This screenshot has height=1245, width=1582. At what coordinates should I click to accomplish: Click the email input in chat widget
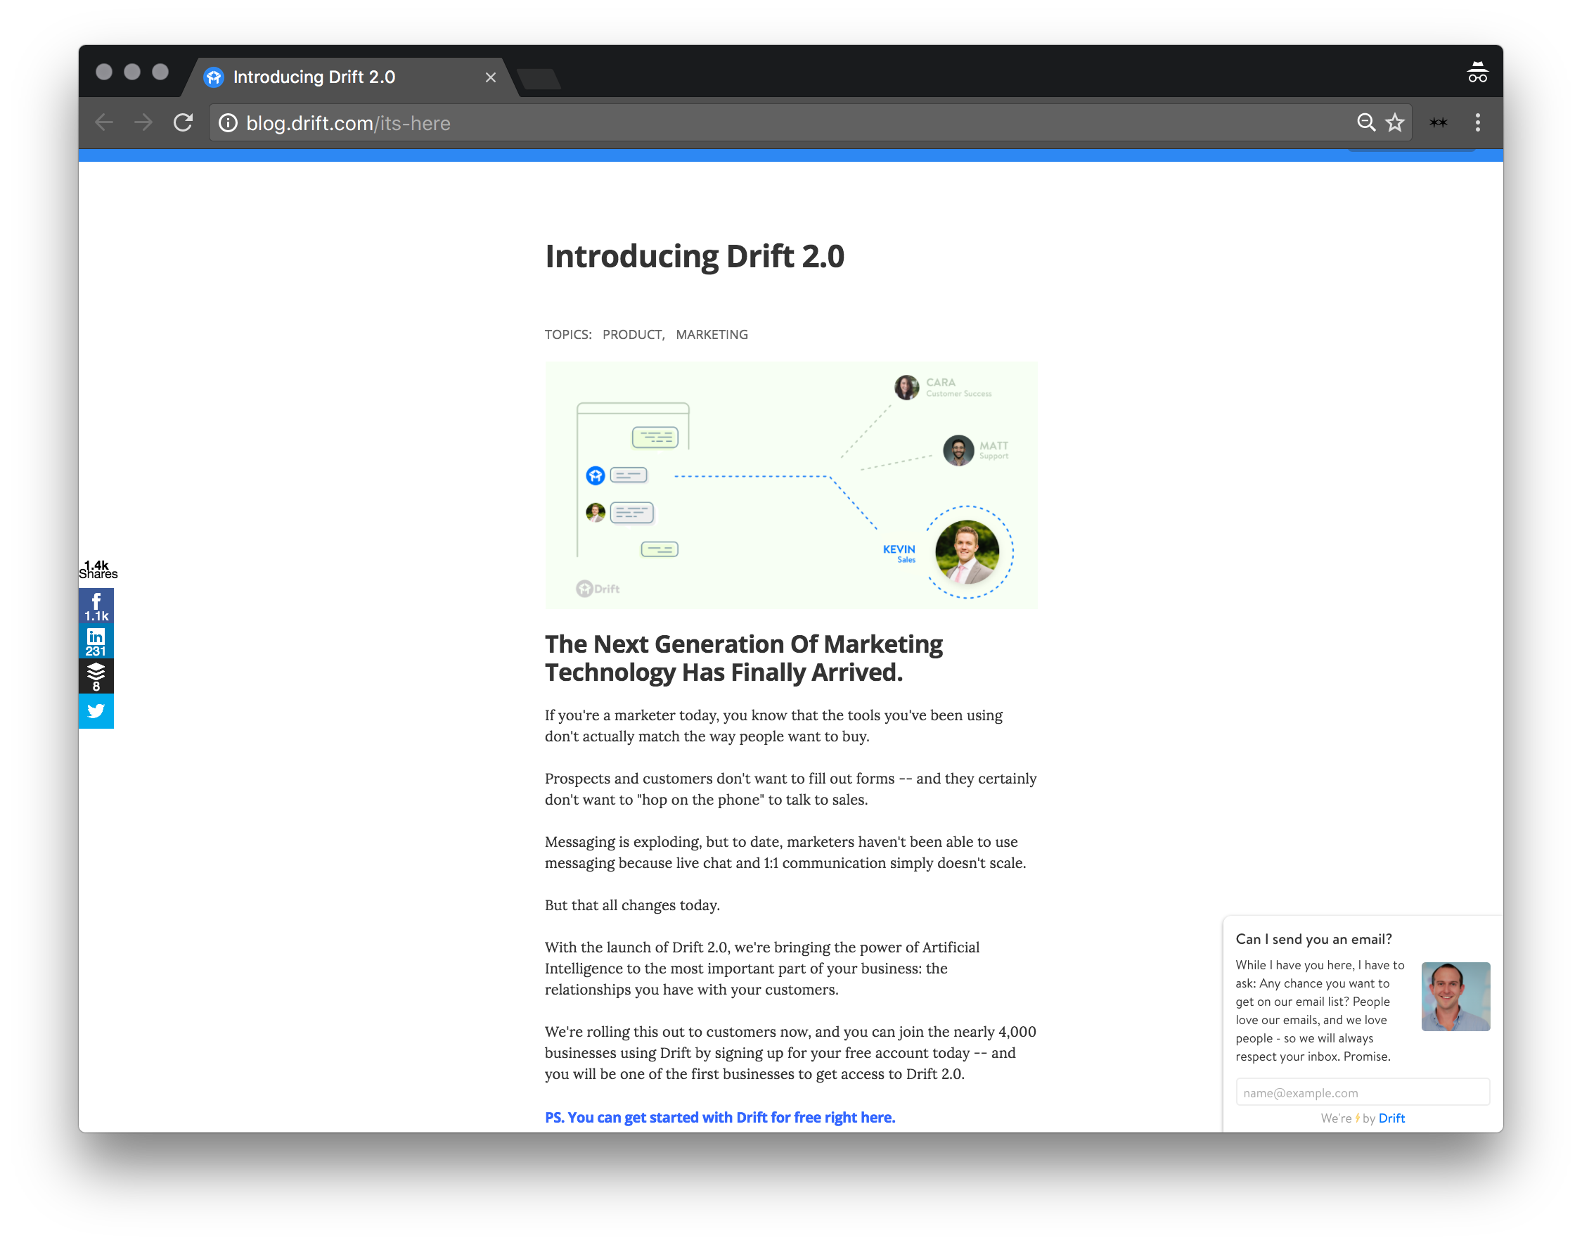click(x=1363, y=1092)
